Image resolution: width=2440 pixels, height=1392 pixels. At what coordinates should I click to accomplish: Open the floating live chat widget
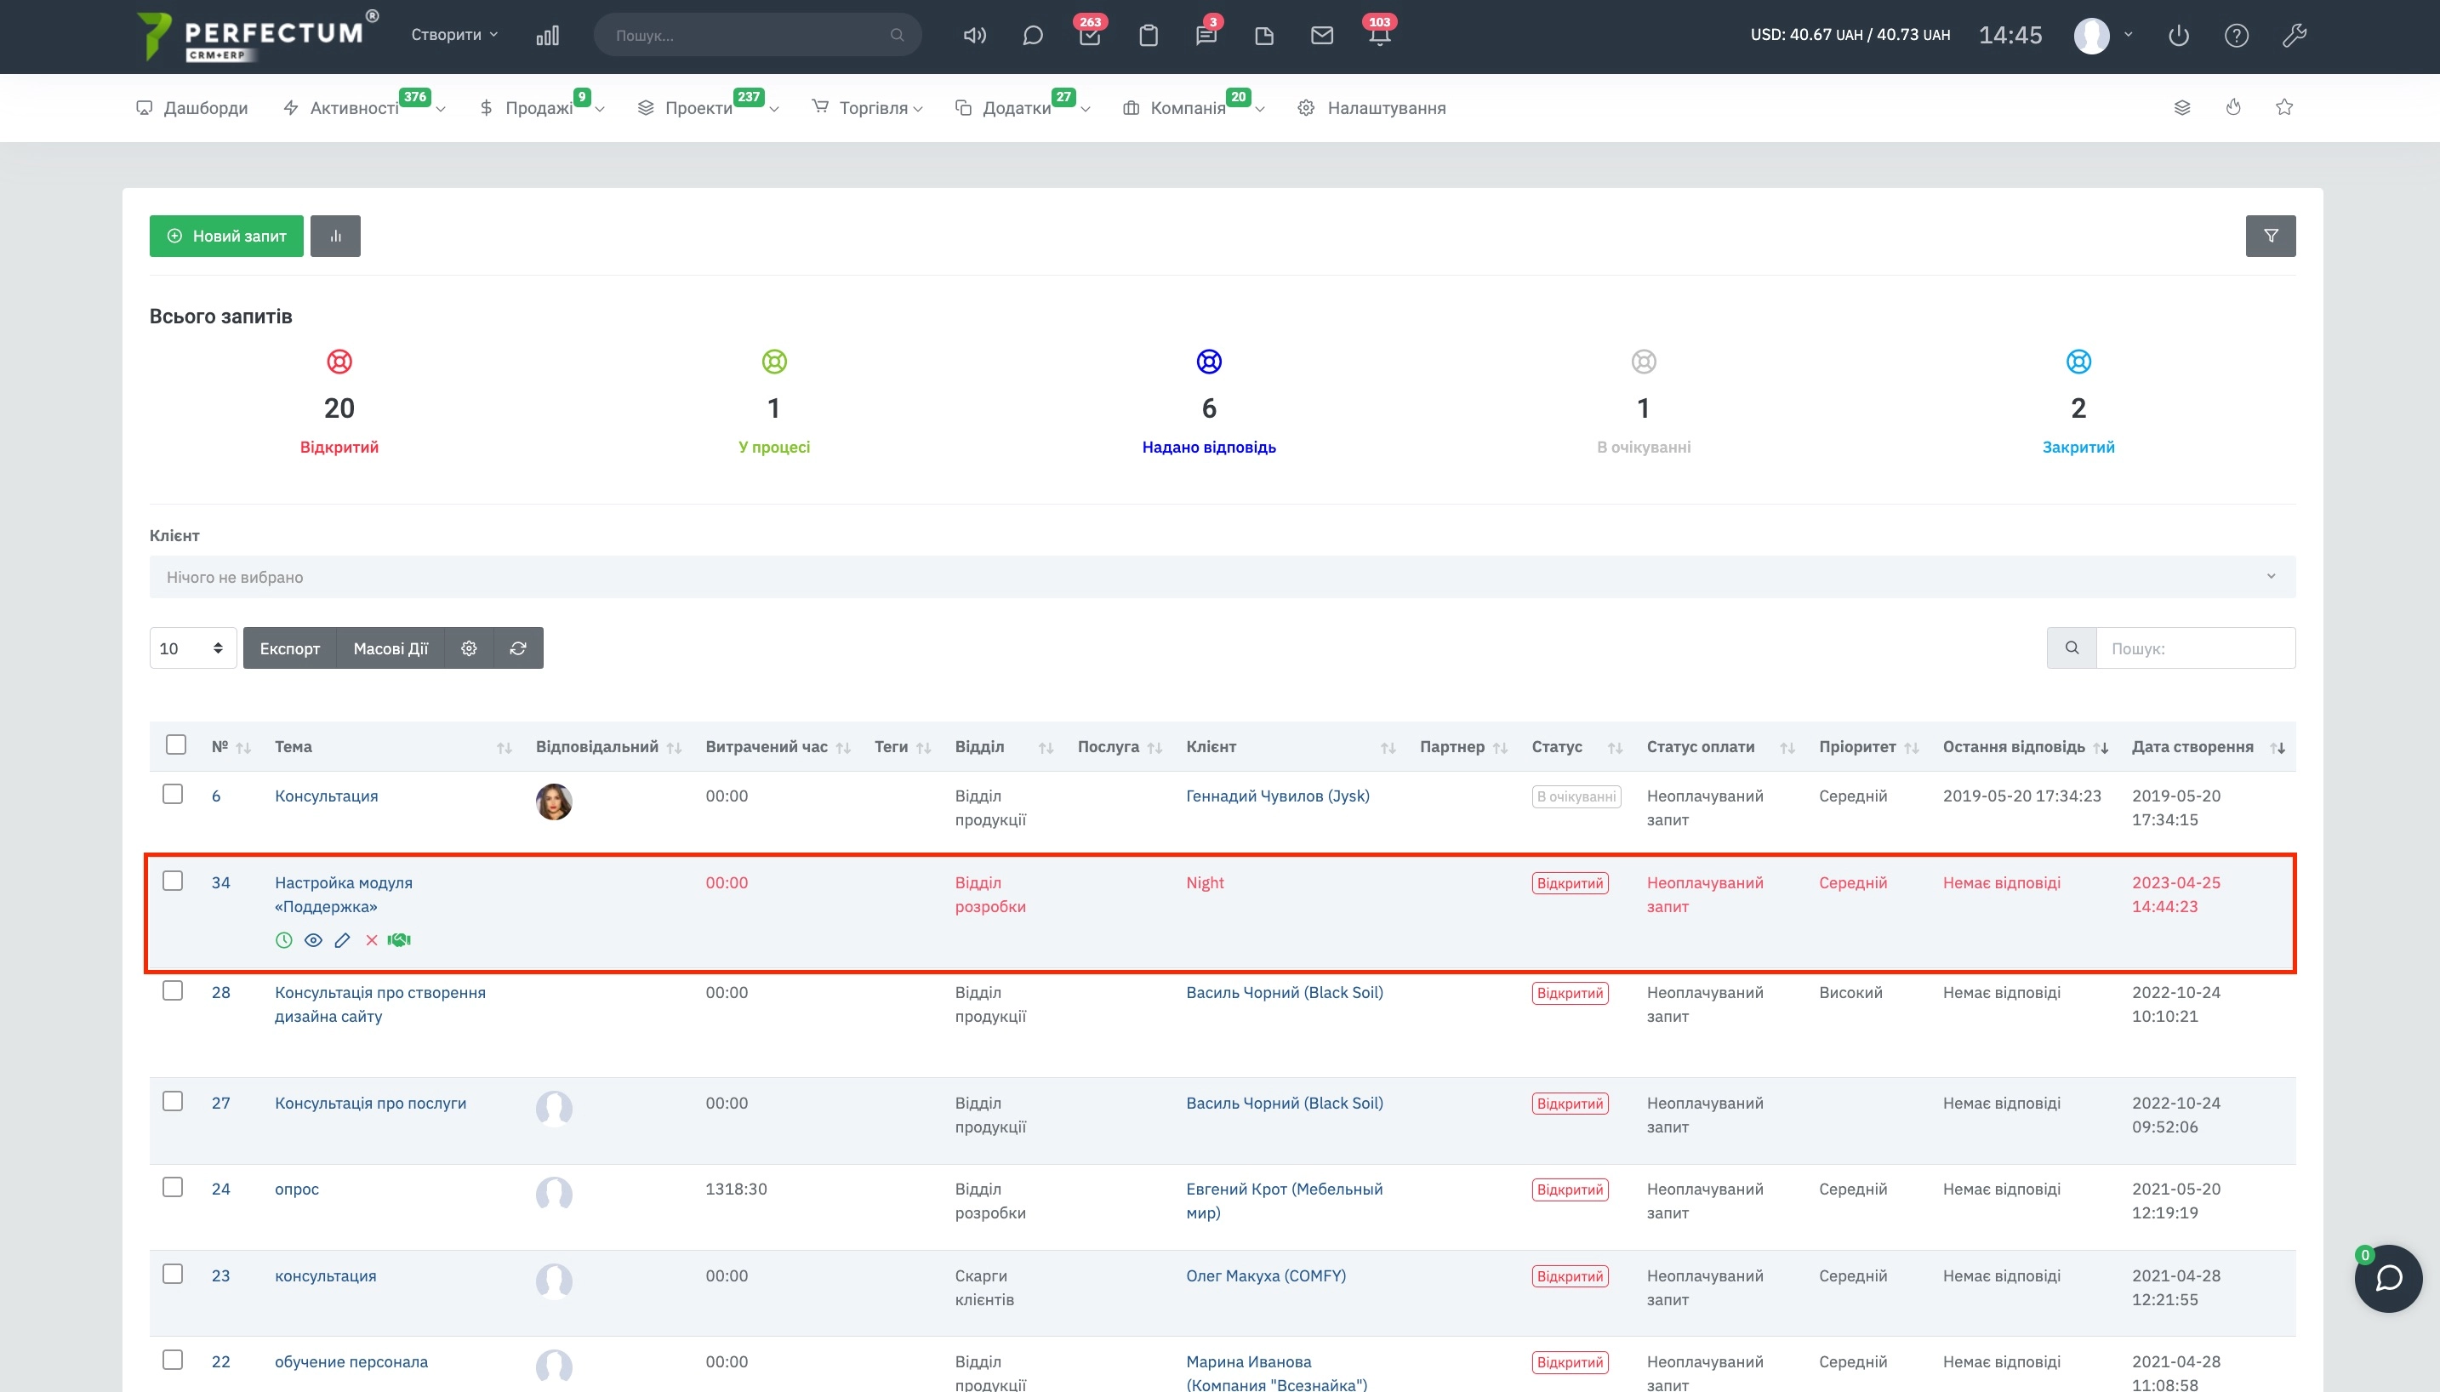tap(2386, 1278)
